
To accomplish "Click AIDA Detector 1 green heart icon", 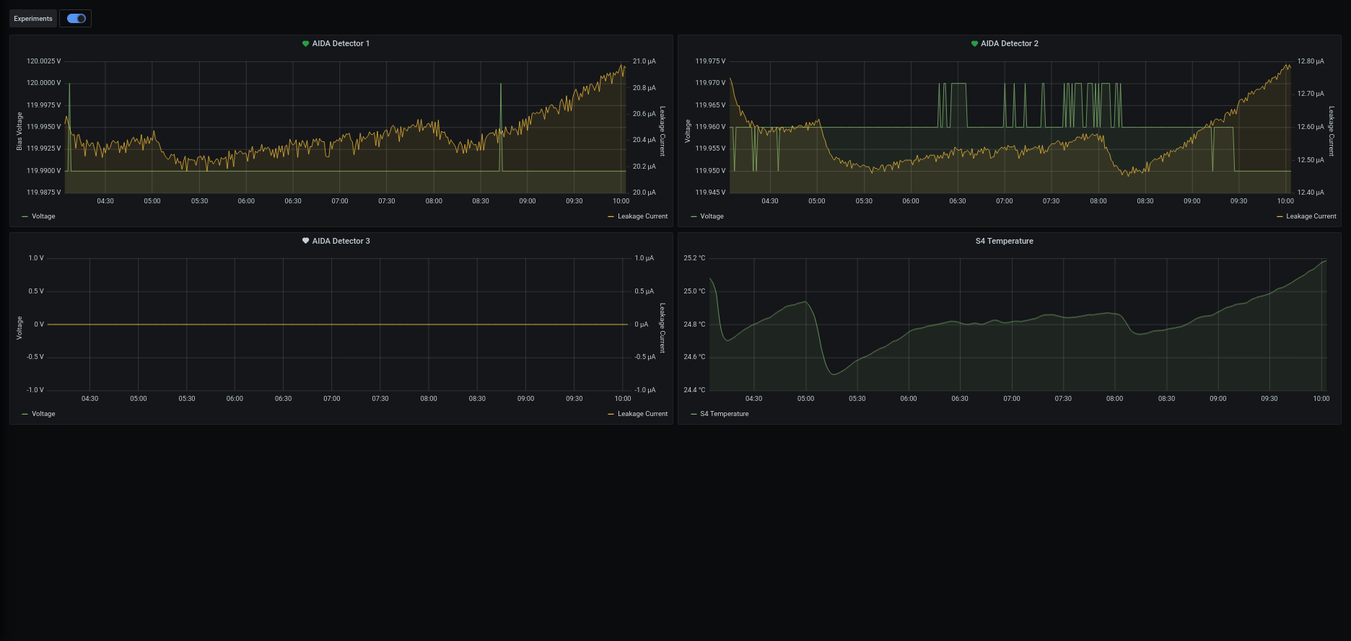I will 305,44.
